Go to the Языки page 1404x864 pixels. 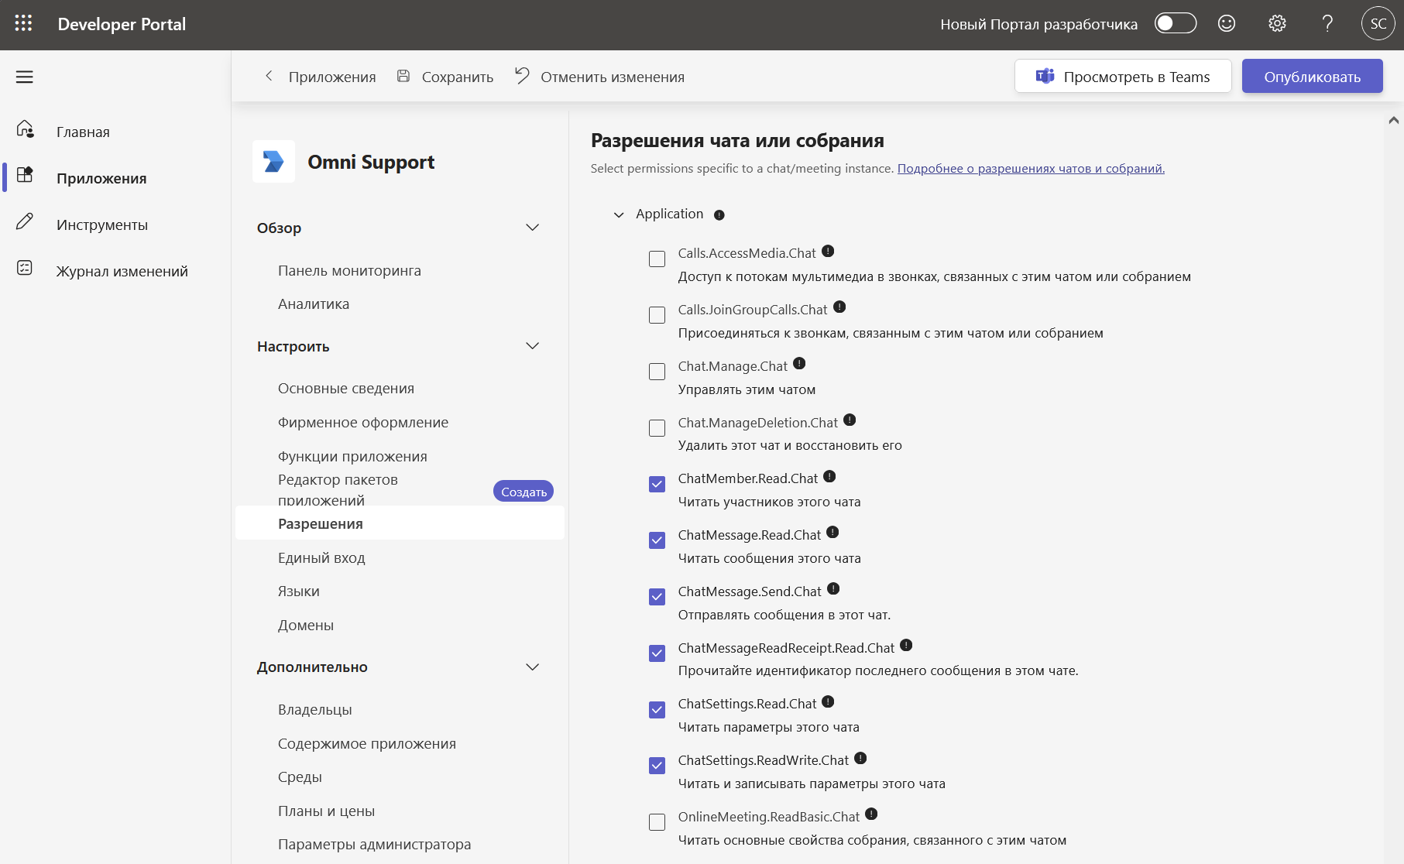tap(299, 591)
